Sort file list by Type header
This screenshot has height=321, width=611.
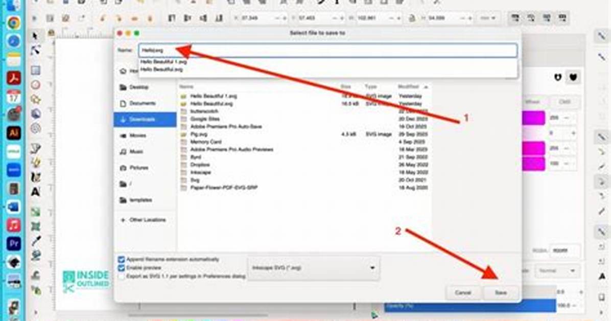click(x=371, y=86)
